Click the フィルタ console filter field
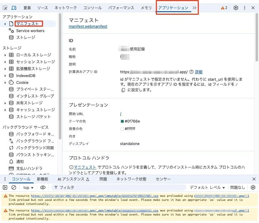The height and width of the screenshot is (223, 259). click(119, 187)
